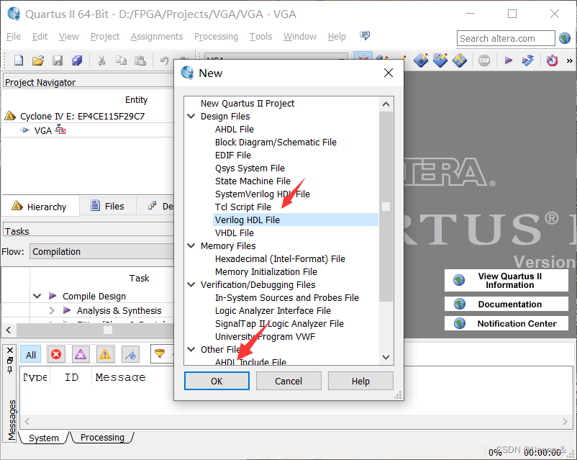Click the Stop Processing icon
This screenshot has height=460, width=577.
pyautogui.click(x=484, y=60)
